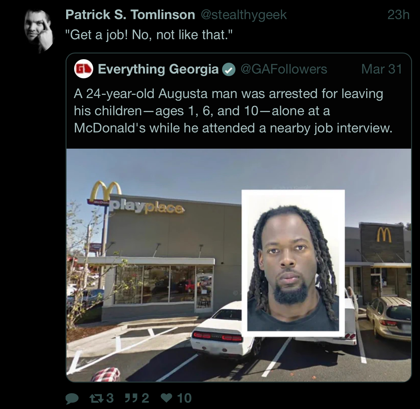Viewport: 420px width, 409px height.
Task: Open the @GAFollowers handle
Action: click(x=284, y=69)
